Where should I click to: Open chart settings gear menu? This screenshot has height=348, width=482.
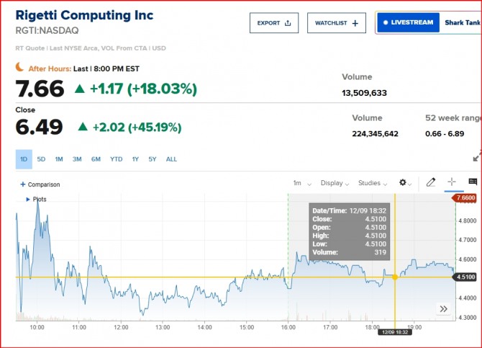404,183
